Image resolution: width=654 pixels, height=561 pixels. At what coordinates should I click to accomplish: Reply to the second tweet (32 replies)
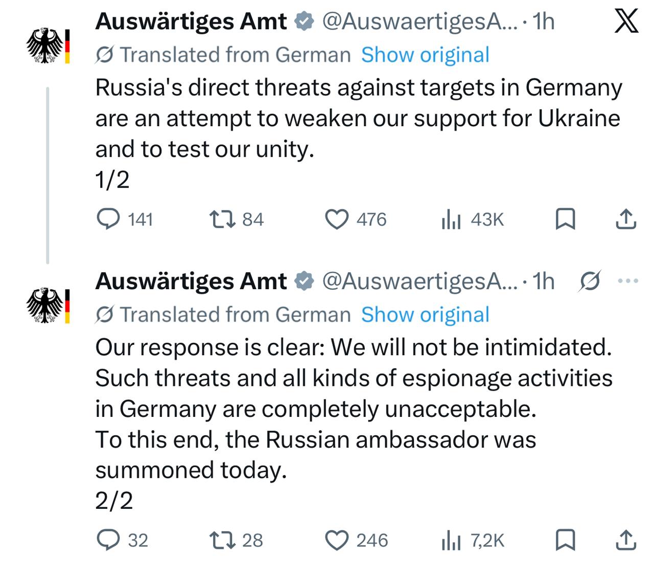point(108,540)
